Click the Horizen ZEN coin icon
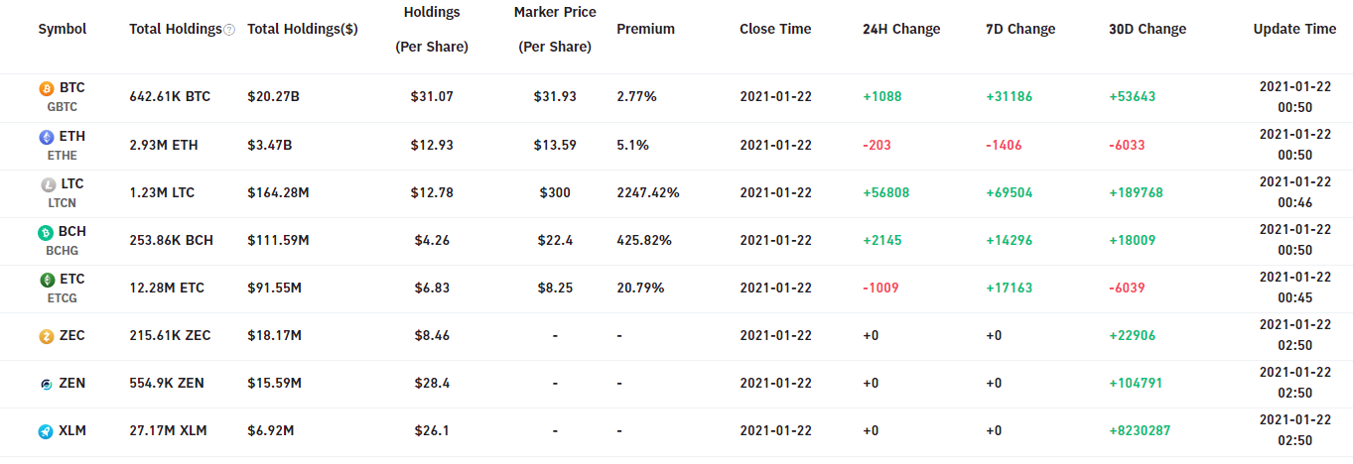Image resolution: width=1353 pixels, height=464 pixels. 47,384
